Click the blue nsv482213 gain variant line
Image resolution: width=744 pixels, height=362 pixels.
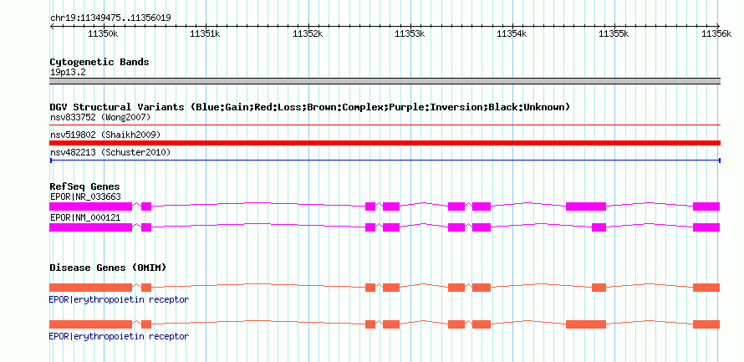point(385,161)
